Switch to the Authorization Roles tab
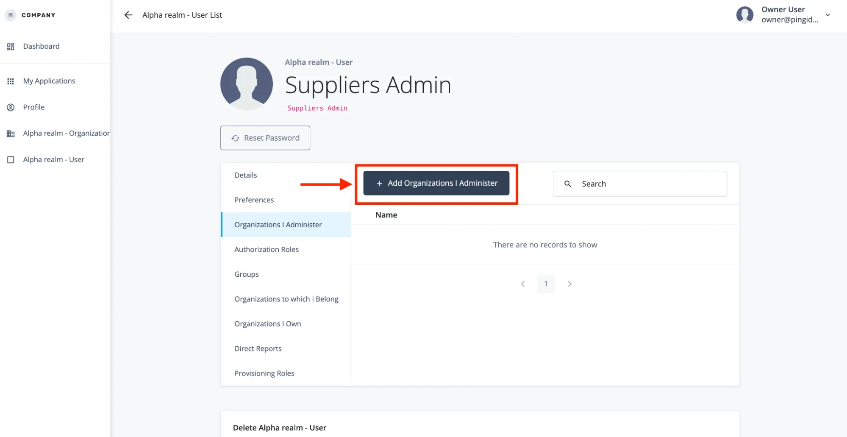 (286, 249)
